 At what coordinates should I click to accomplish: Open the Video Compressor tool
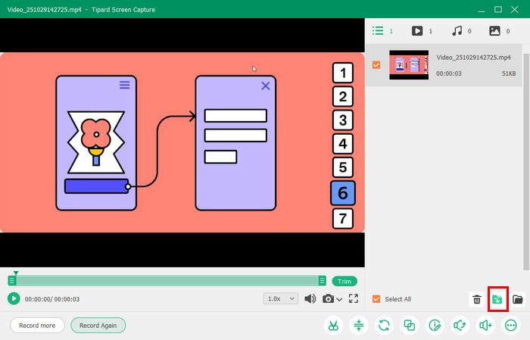pyautogui.click(x=358, y=326)
